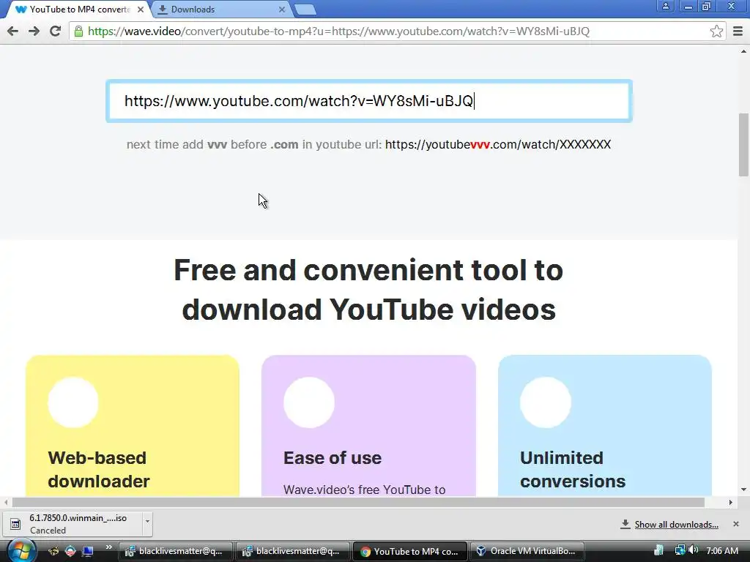Click the horizontal scrollbar left arrow
750x562 pixels.
[6, 502]
